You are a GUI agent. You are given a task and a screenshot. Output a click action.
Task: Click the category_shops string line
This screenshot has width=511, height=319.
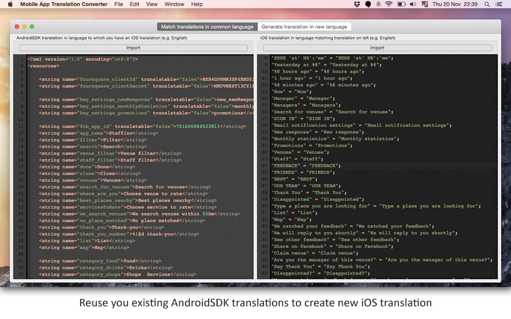[118, 274]
